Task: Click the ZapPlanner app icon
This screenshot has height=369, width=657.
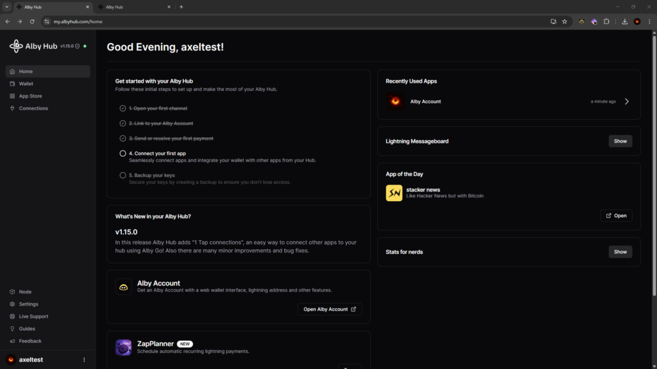Action: tap(124, 347)
